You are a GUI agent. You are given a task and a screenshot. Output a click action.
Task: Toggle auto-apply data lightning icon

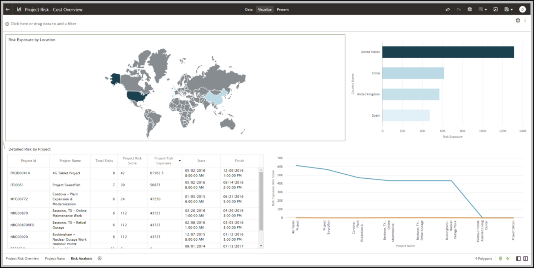(x=508, y=258)
